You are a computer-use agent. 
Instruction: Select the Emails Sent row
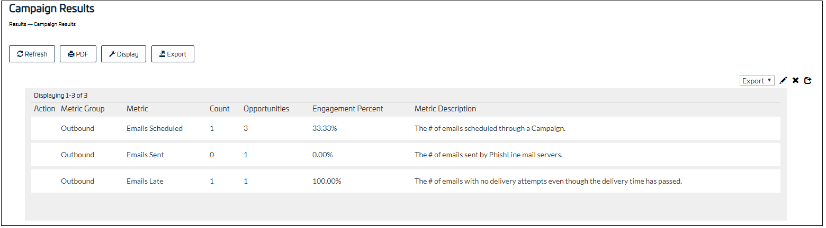tap(406, 155)
